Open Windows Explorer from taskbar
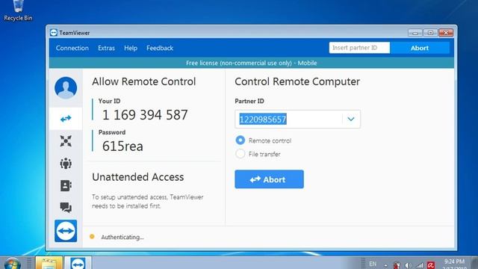Screen dimensions: 478x269 pos(49,263)
